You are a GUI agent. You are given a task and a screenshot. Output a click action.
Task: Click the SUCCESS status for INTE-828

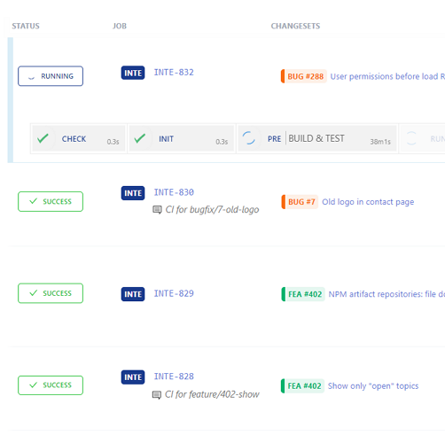tap(51, 385)
